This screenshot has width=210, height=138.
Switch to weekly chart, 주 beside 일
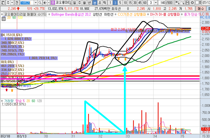pos(80,3)
